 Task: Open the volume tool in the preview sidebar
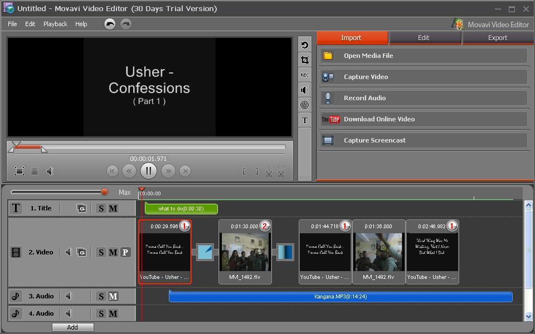[x=304, y=90]
